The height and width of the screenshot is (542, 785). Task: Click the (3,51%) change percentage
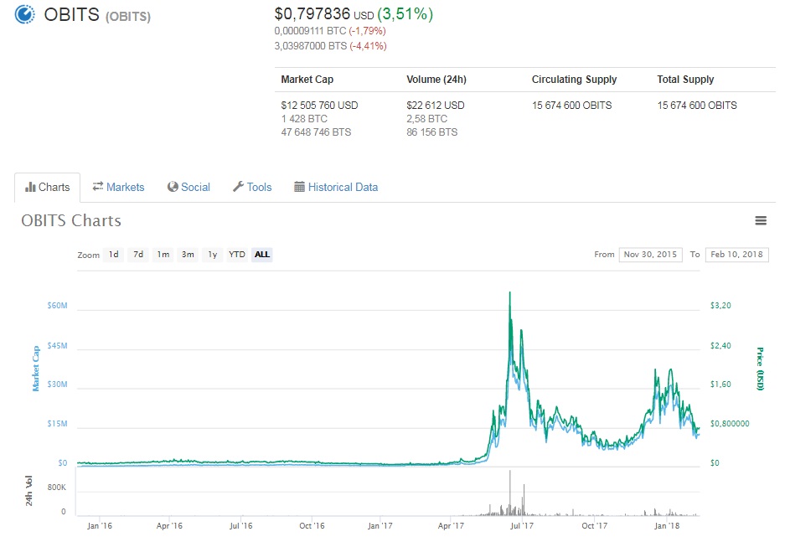[405, 14]
